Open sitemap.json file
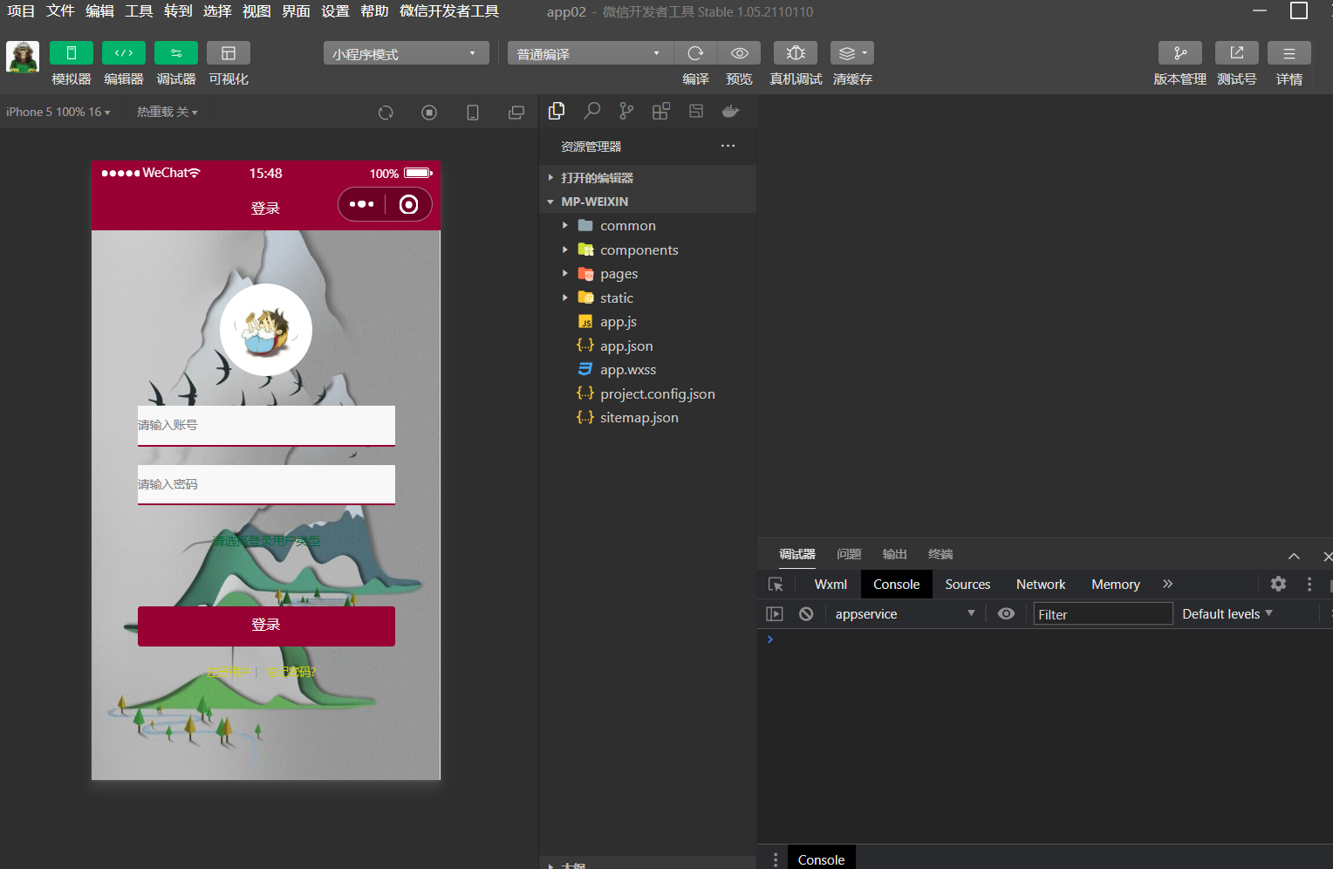The width and height of the screenshot is (1333, 869). coord(647,417)
